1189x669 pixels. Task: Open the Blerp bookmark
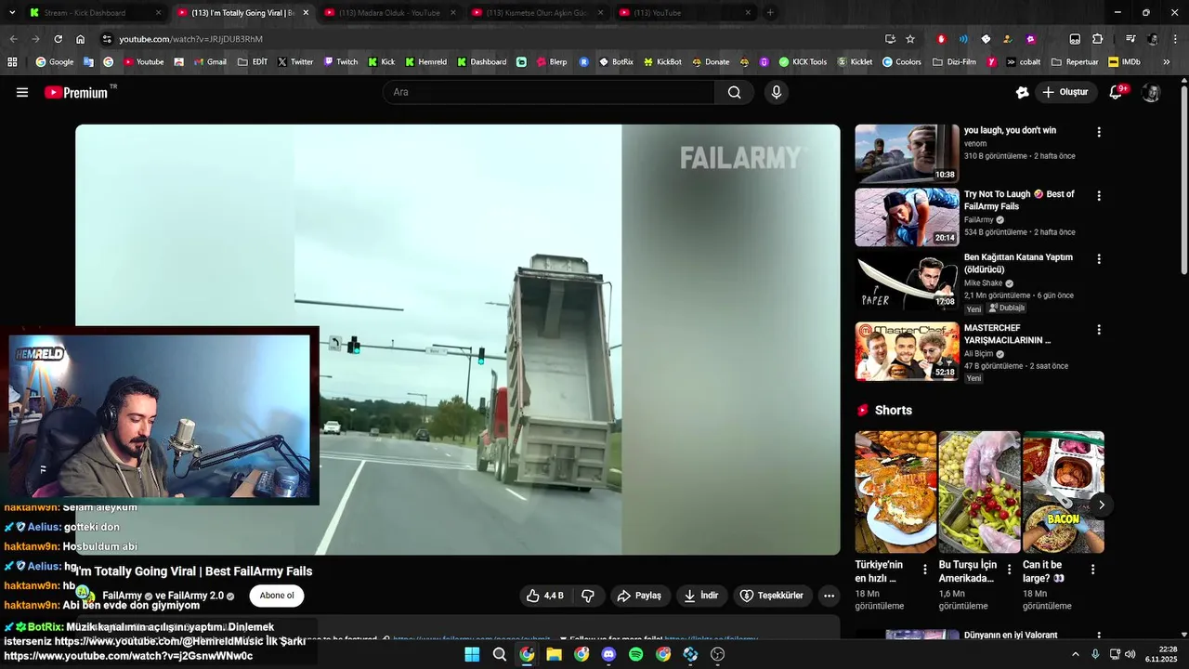point(551,62)
